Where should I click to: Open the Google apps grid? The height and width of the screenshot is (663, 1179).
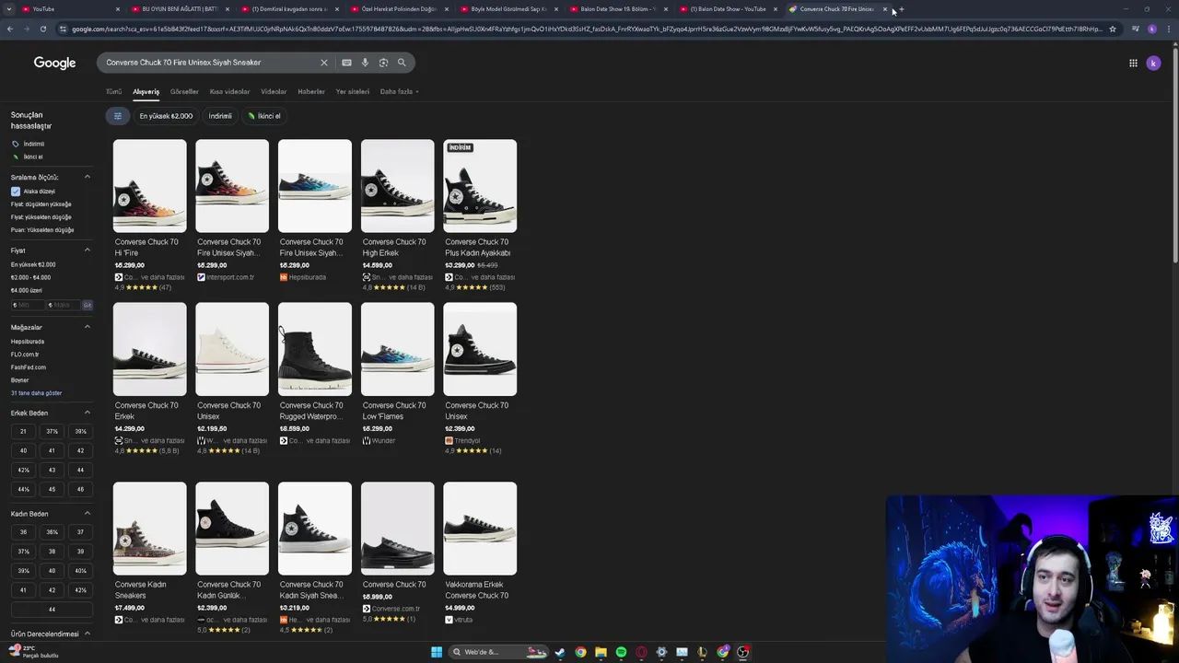1133,63
